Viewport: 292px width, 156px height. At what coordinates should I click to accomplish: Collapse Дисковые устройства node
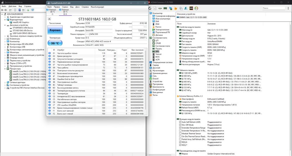[5, 25]
